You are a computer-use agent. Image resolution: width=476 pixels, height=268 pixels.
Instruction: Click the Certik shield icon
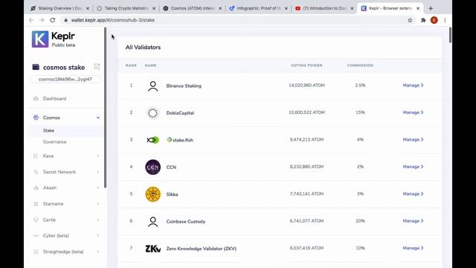click(x=36, y=220)
